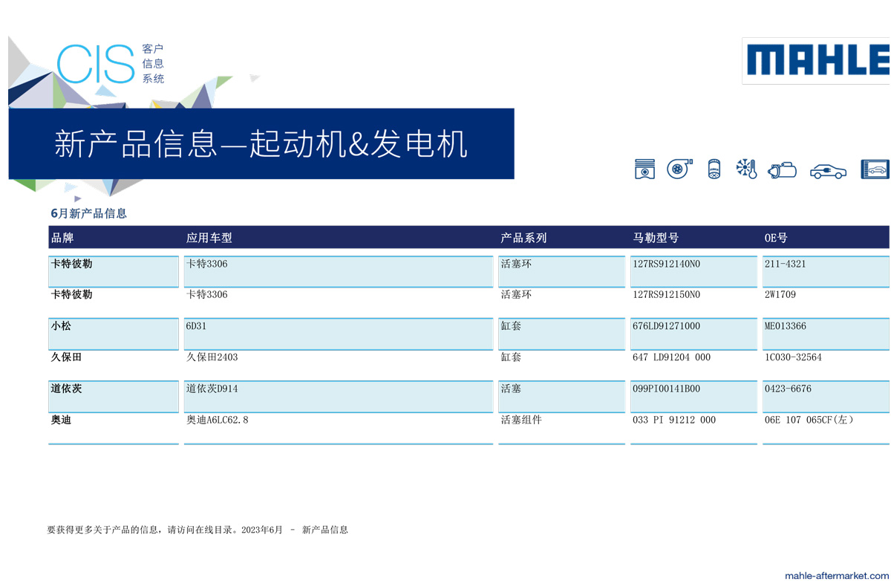
Task: Open the oil filter icon
Action: pyautogui.click(x=714, y=169)
